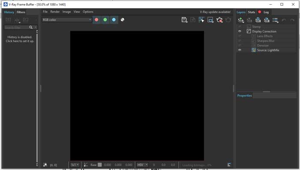This screenshot has height=170, width=300.
Task: Open the View menu
Action: coord(77,12)
